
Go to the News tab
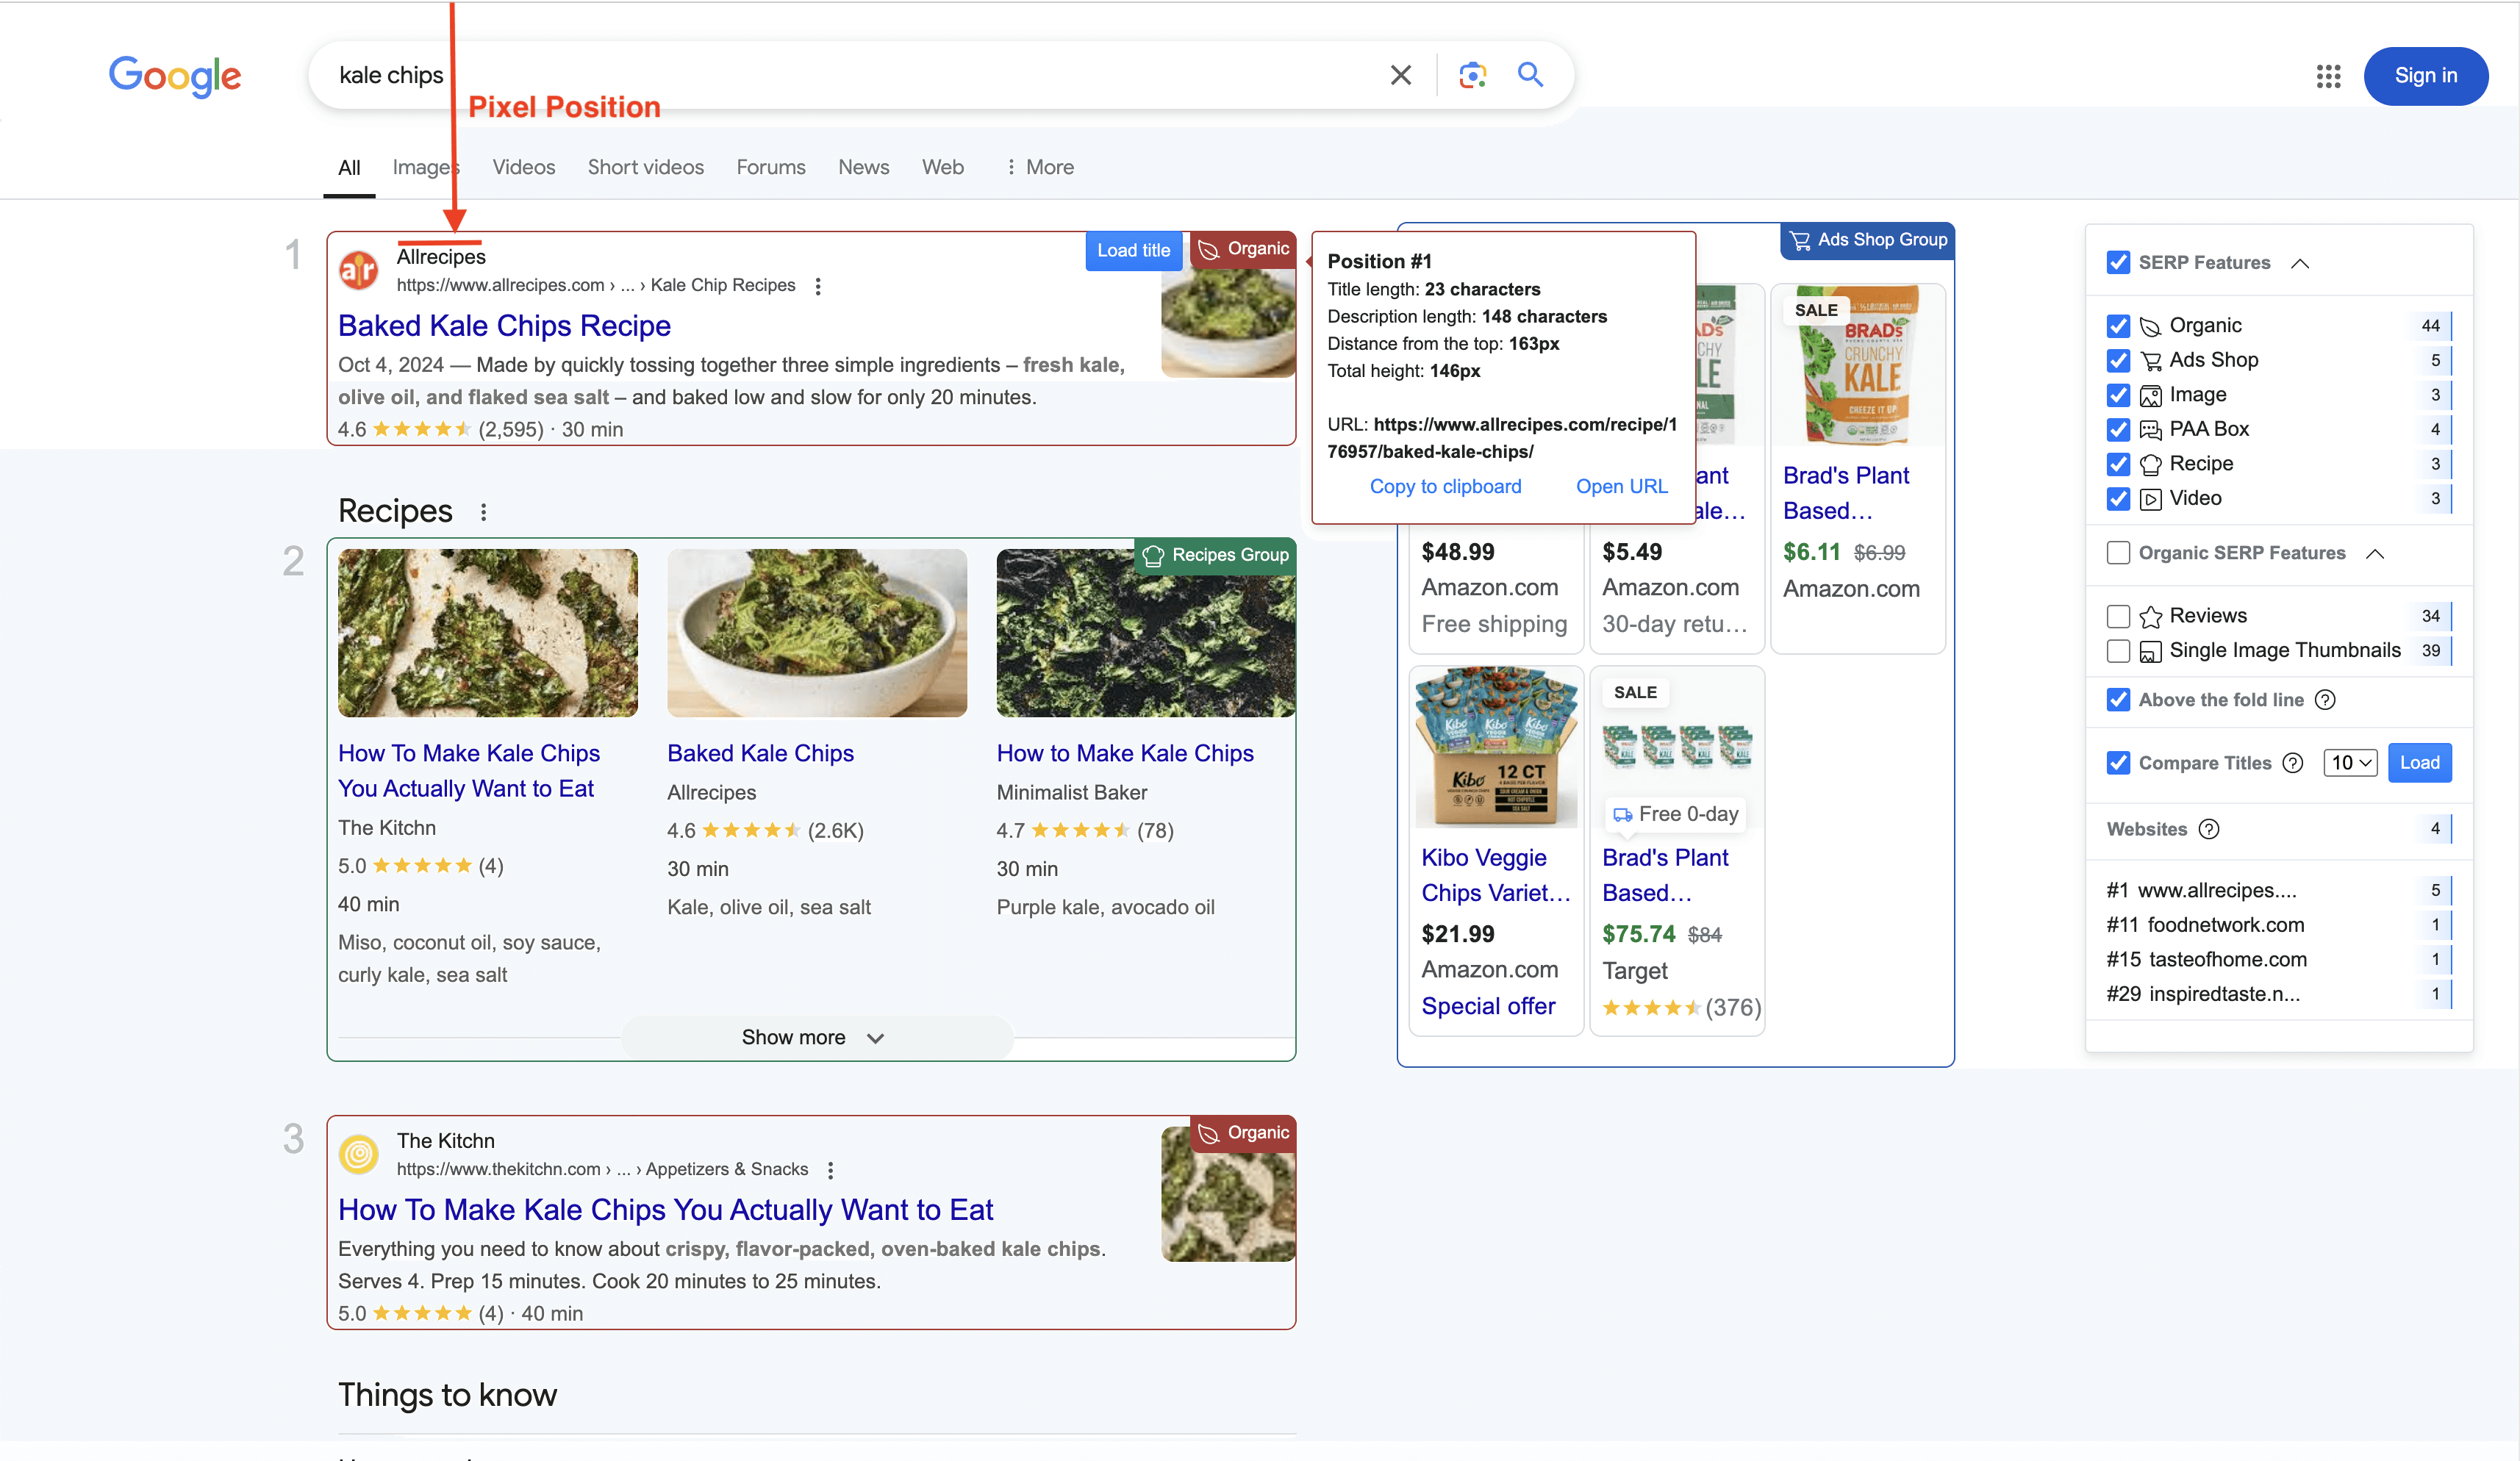(x=864, y=167)
